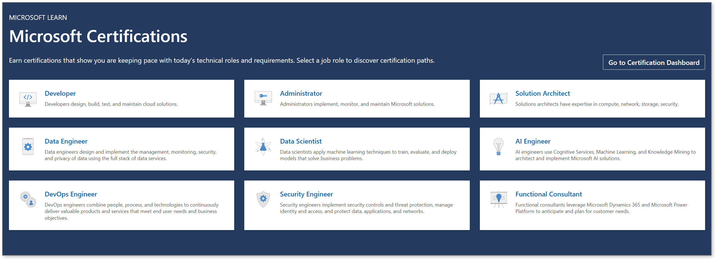Click the 'Microsoft Certifications' page title
The height and width of the screenshot is (260, 716).
[x=98, y=36]
